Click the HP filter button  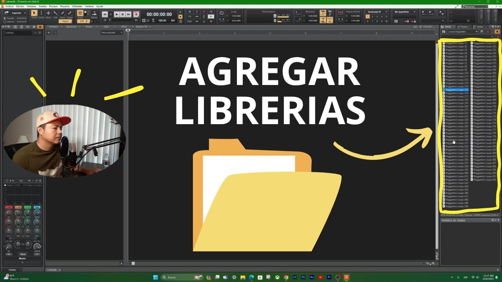[x=9, y=254]
